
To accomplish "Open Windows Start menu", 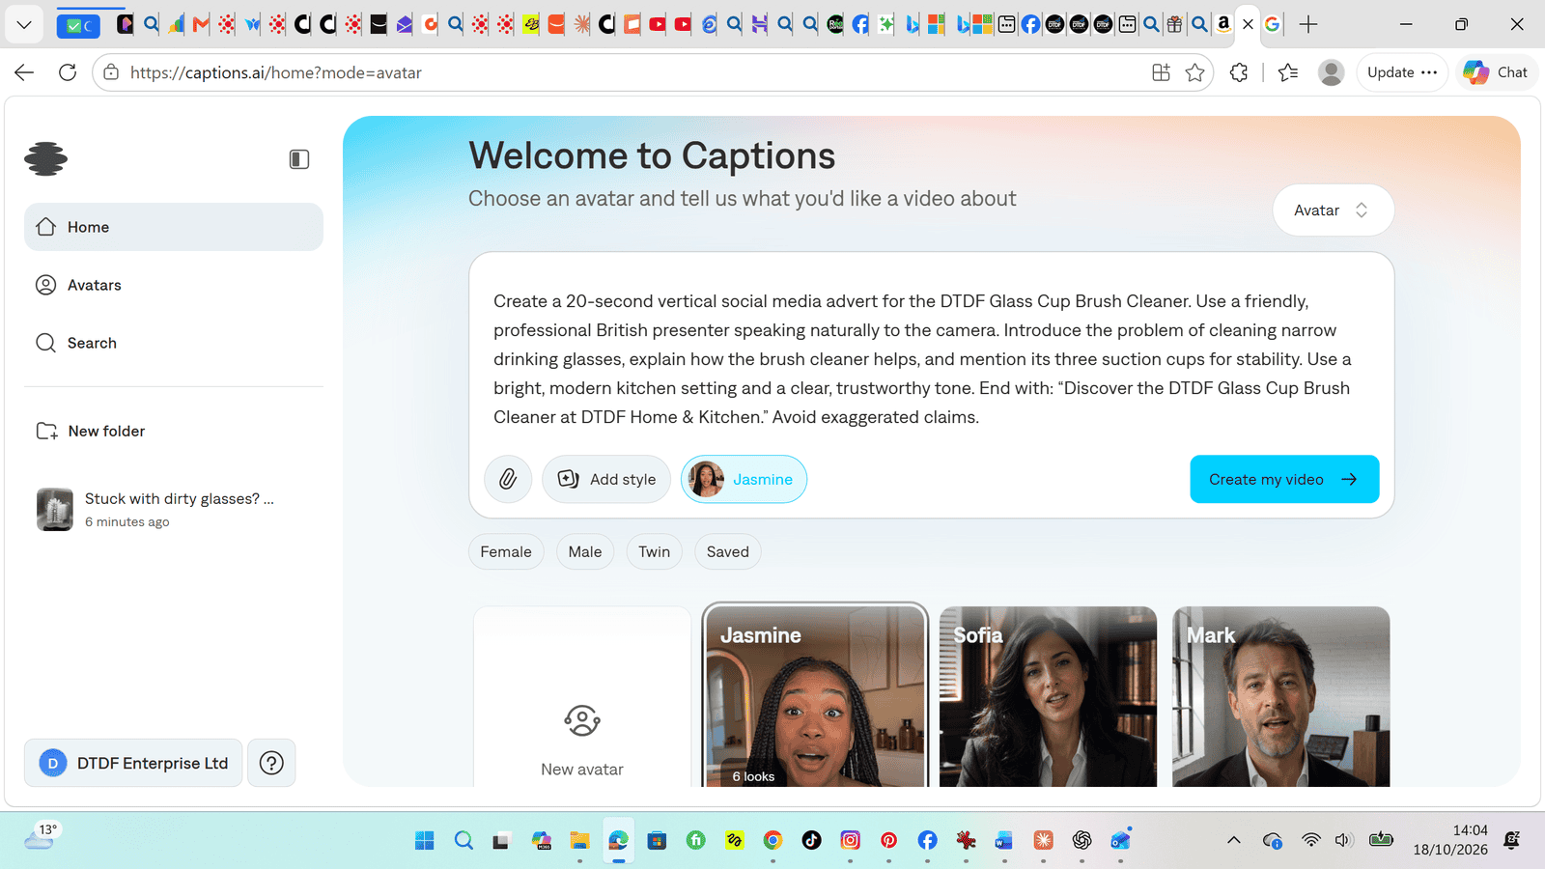I will pyautogui.click(x=425, y=840).
